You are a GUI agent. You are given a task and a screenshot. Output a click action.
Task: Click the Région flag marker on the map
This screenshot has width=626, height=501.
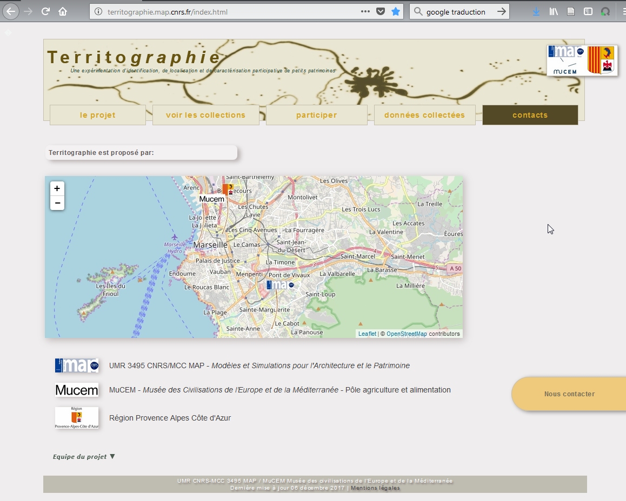point(228,189)
